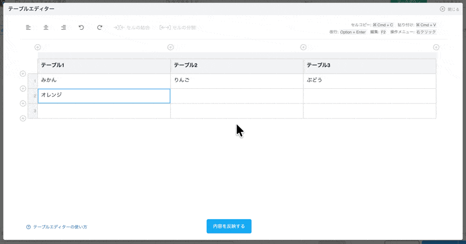
Task: Select the テーブル2 header cell
Action: 236,66
